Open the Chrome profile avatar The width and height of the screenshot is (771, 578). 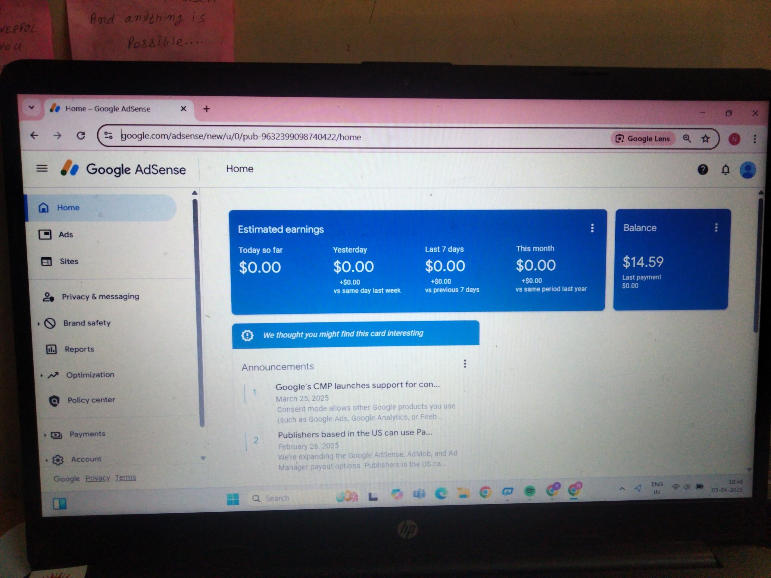pos(734,139)
